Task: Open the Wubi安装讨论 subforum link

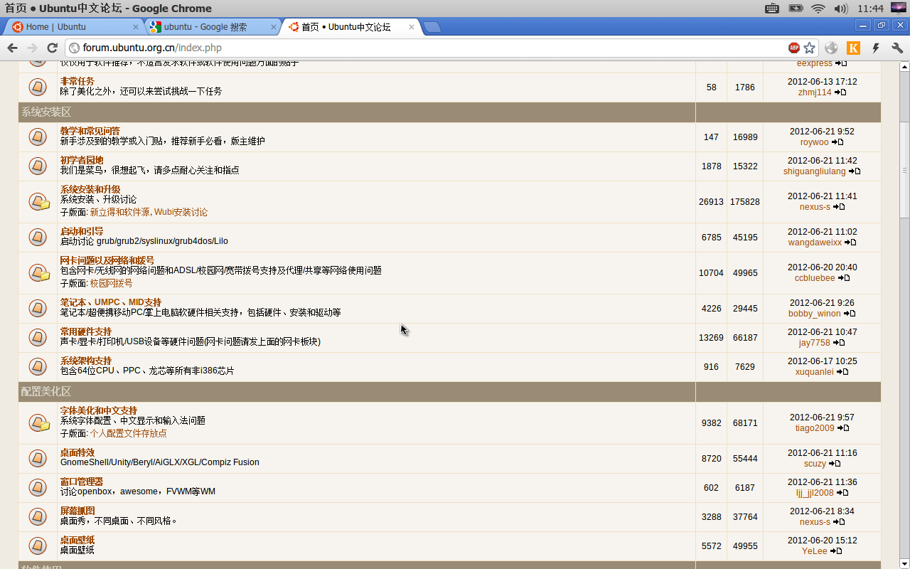Action: [181, 212]
